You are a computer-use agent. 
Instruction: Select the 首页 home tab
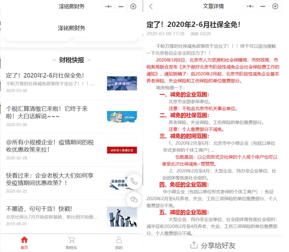[x=24, y=243]
